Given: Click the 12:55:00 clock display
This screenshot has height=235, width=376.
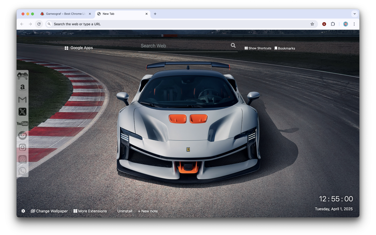Looking at the screenshot, I should (336, 199).
